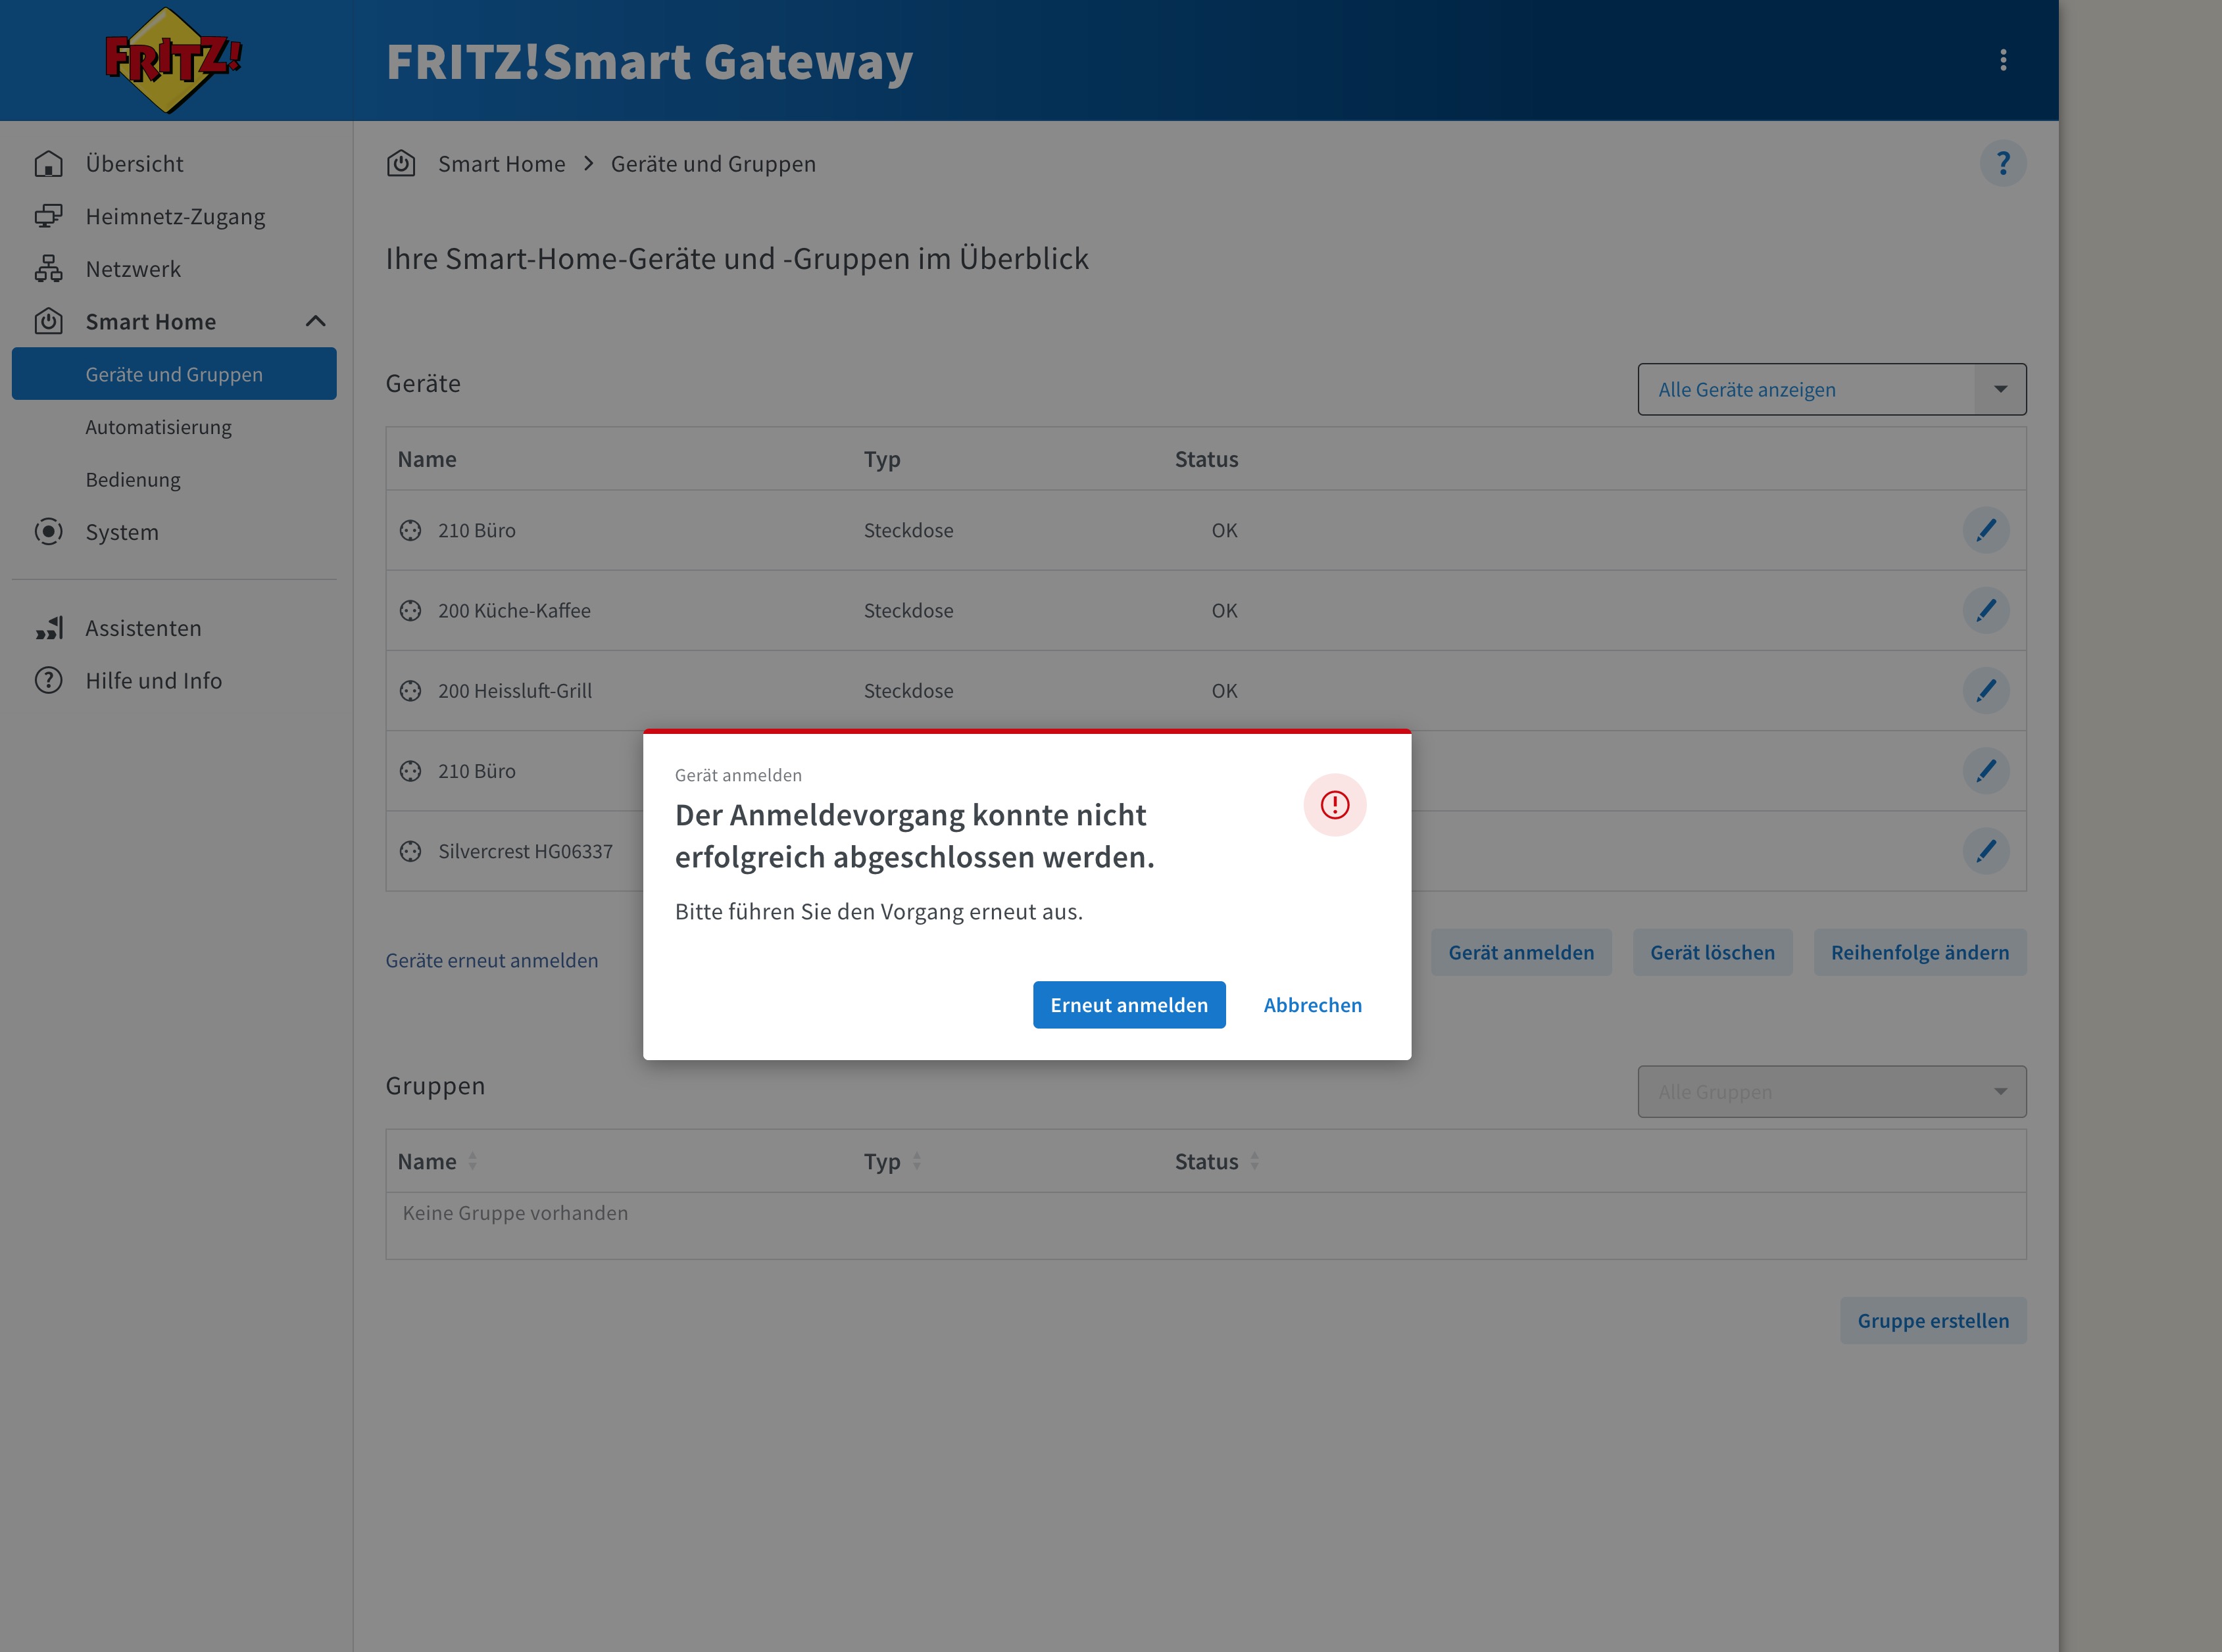
Task: Click the Smart Home breadcrumb icon
Action: [401, 163]
